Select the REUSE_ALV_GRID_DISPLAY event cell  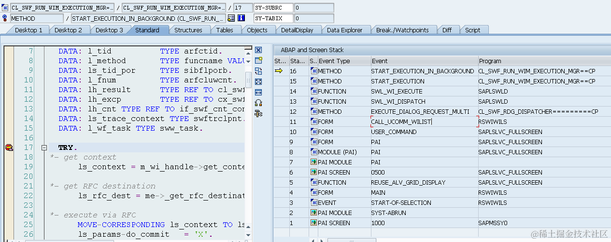coord(424,182)
